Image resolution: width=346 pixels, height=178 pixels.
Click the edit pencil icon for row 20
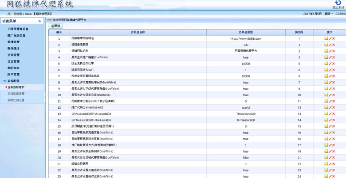(330, 158)
